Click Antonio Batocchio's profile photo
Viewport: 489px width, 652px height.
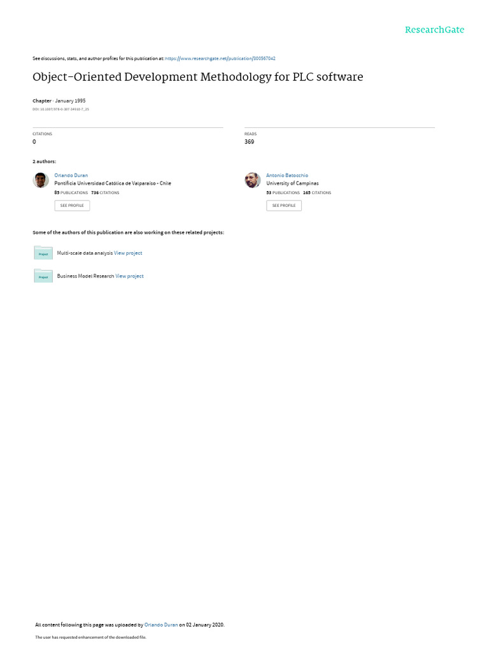(252, 180)
